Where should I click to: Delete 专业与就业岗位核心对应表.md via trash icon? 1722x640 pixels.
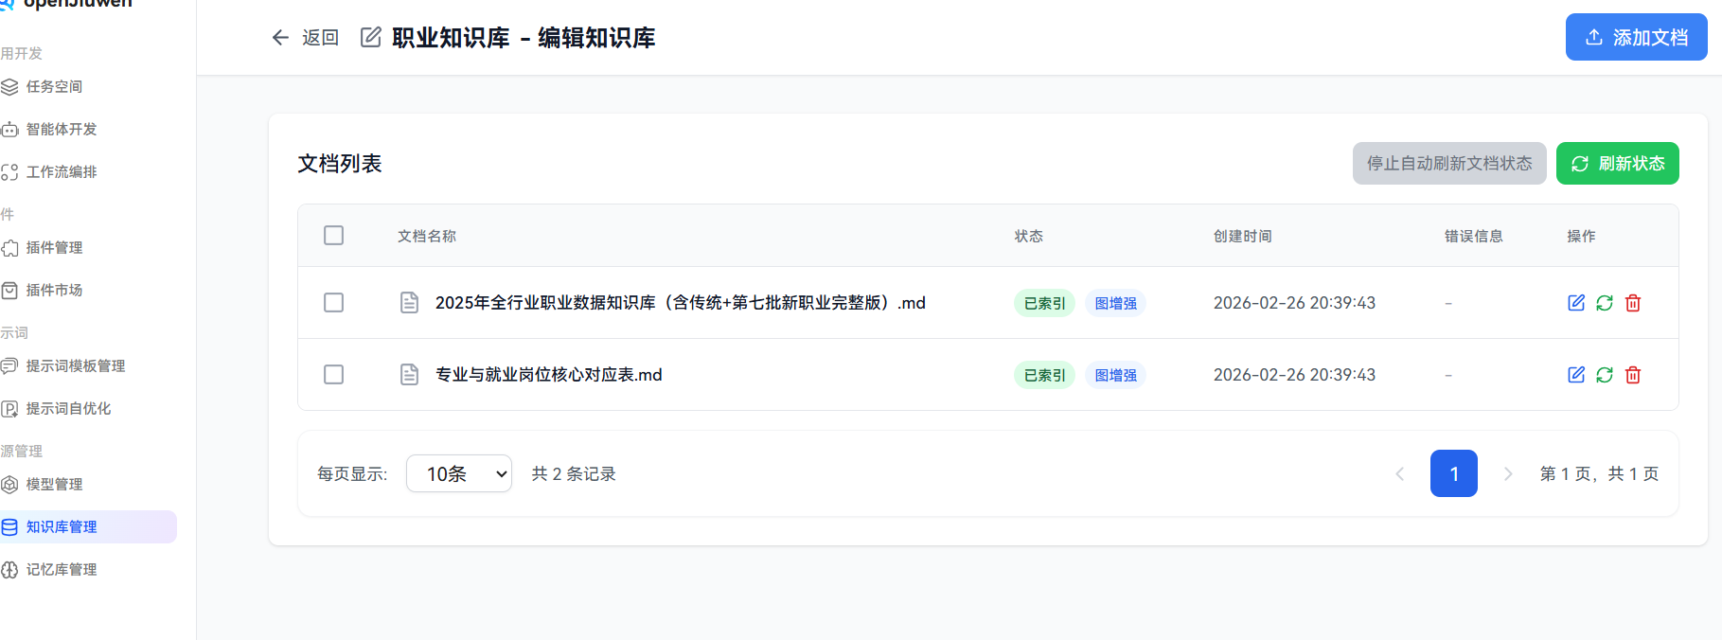(x=1633, y=375)
